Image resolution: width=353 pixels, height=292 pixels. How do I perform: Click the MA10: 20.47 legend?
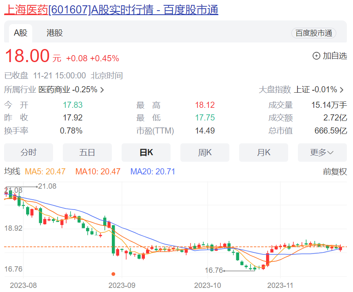(98, 172)
